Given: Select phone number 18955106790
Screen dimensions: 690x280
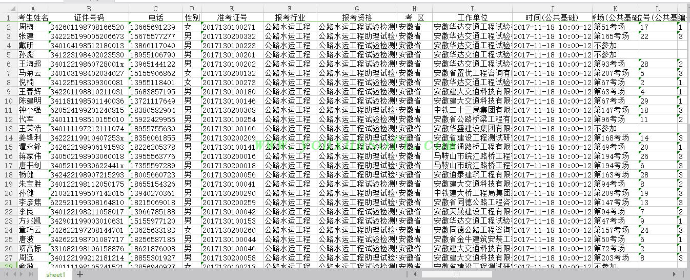Looking at the screenshot, I should (155, 54).
